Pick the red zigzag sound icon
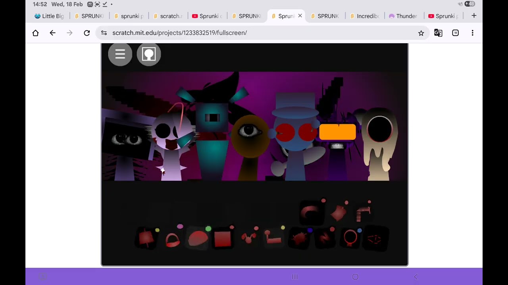The height and width of the screenshot is (285, 508). [324, 238]
